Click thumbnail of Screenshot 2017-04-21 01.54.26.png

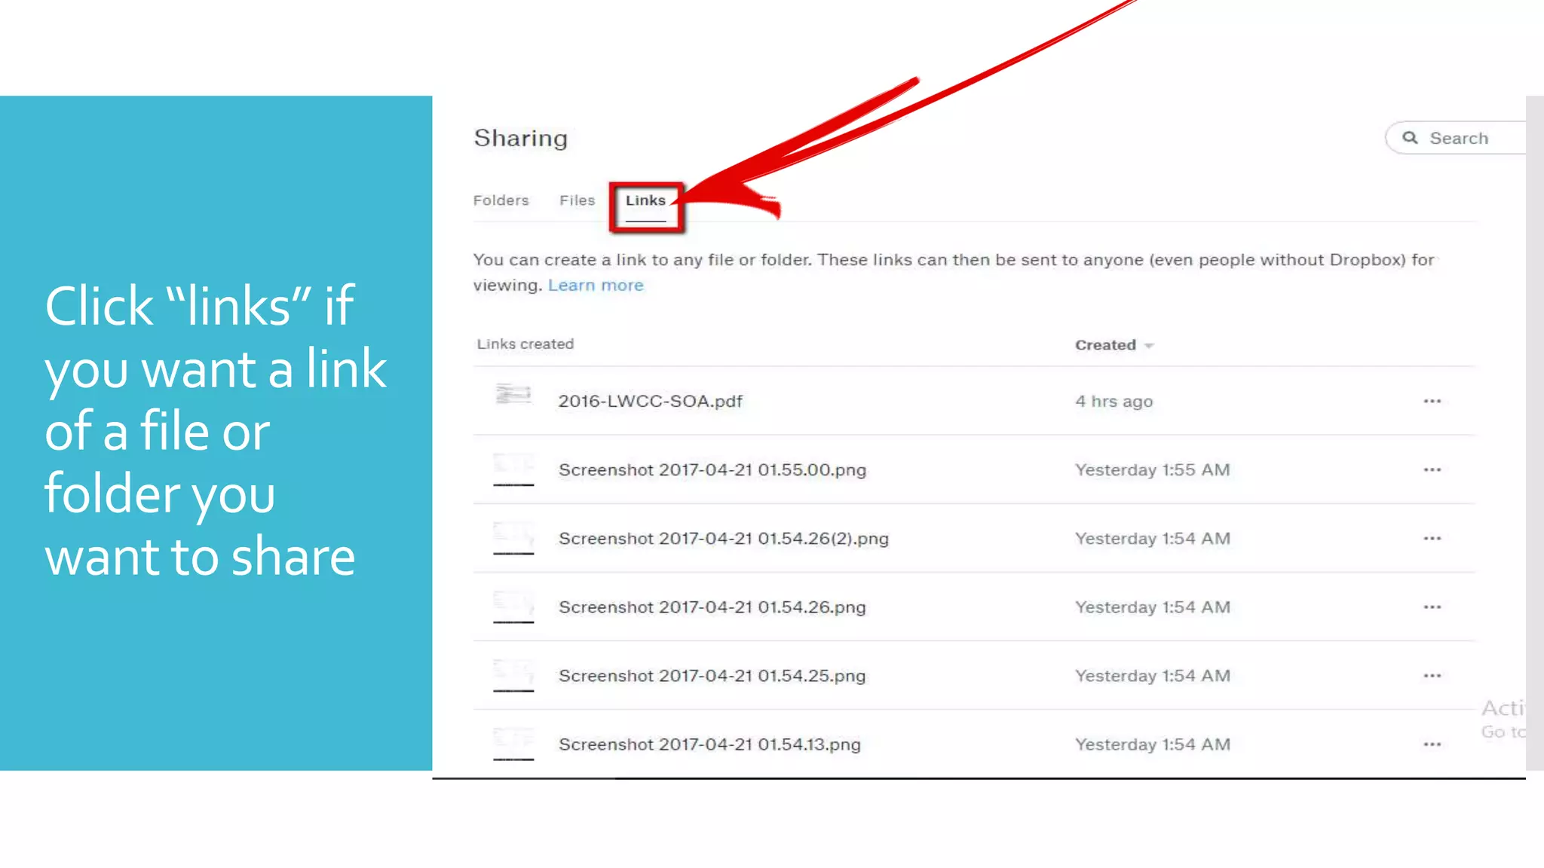pos(513,606)
